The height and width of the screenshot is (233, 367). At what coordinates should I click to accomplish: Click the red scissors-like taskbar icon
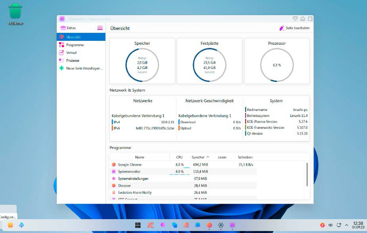click(151, 225)
